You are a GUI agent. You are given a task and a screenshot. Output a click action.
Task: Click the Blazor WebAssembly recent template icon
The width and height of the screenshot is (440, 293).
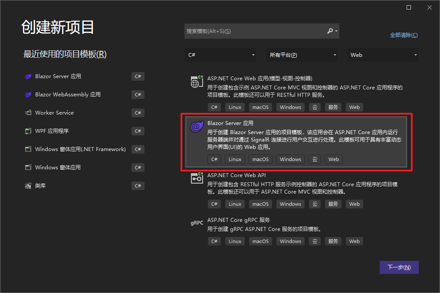click(x=28, y=95)
